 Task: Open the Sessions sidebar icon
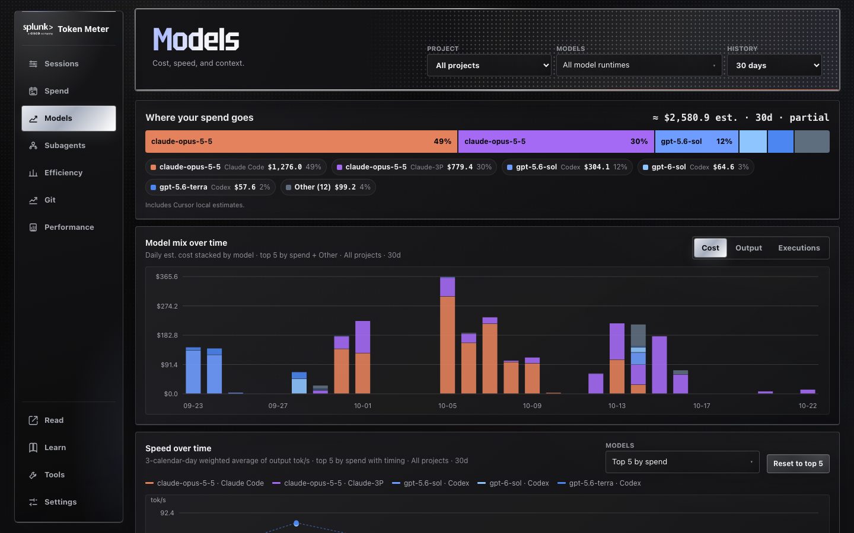33,64
